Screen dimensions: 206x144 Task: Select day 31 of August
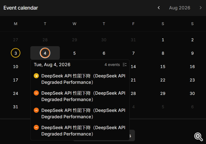(15, 107)
